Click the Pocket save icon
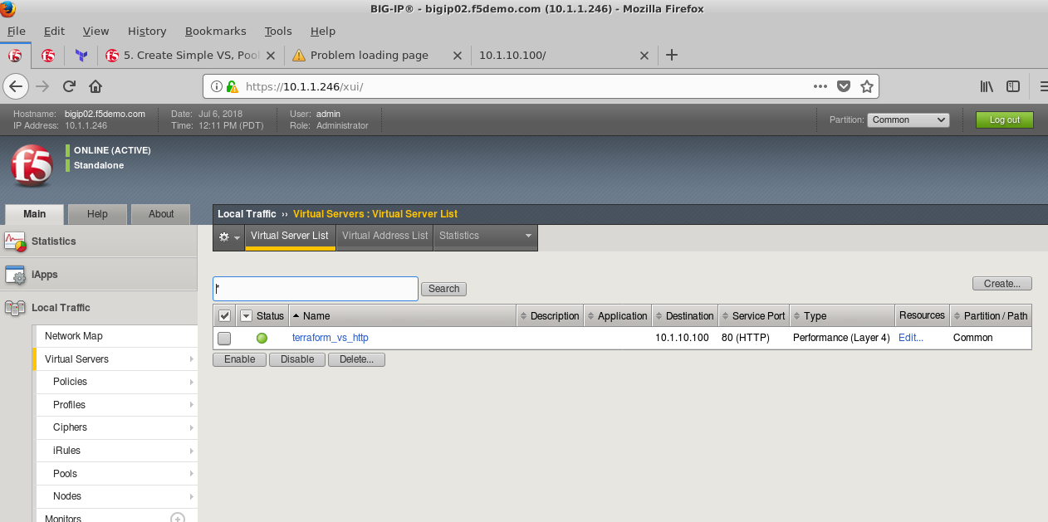This screenshot has height=522, width=1048. (x=844, y=86)
